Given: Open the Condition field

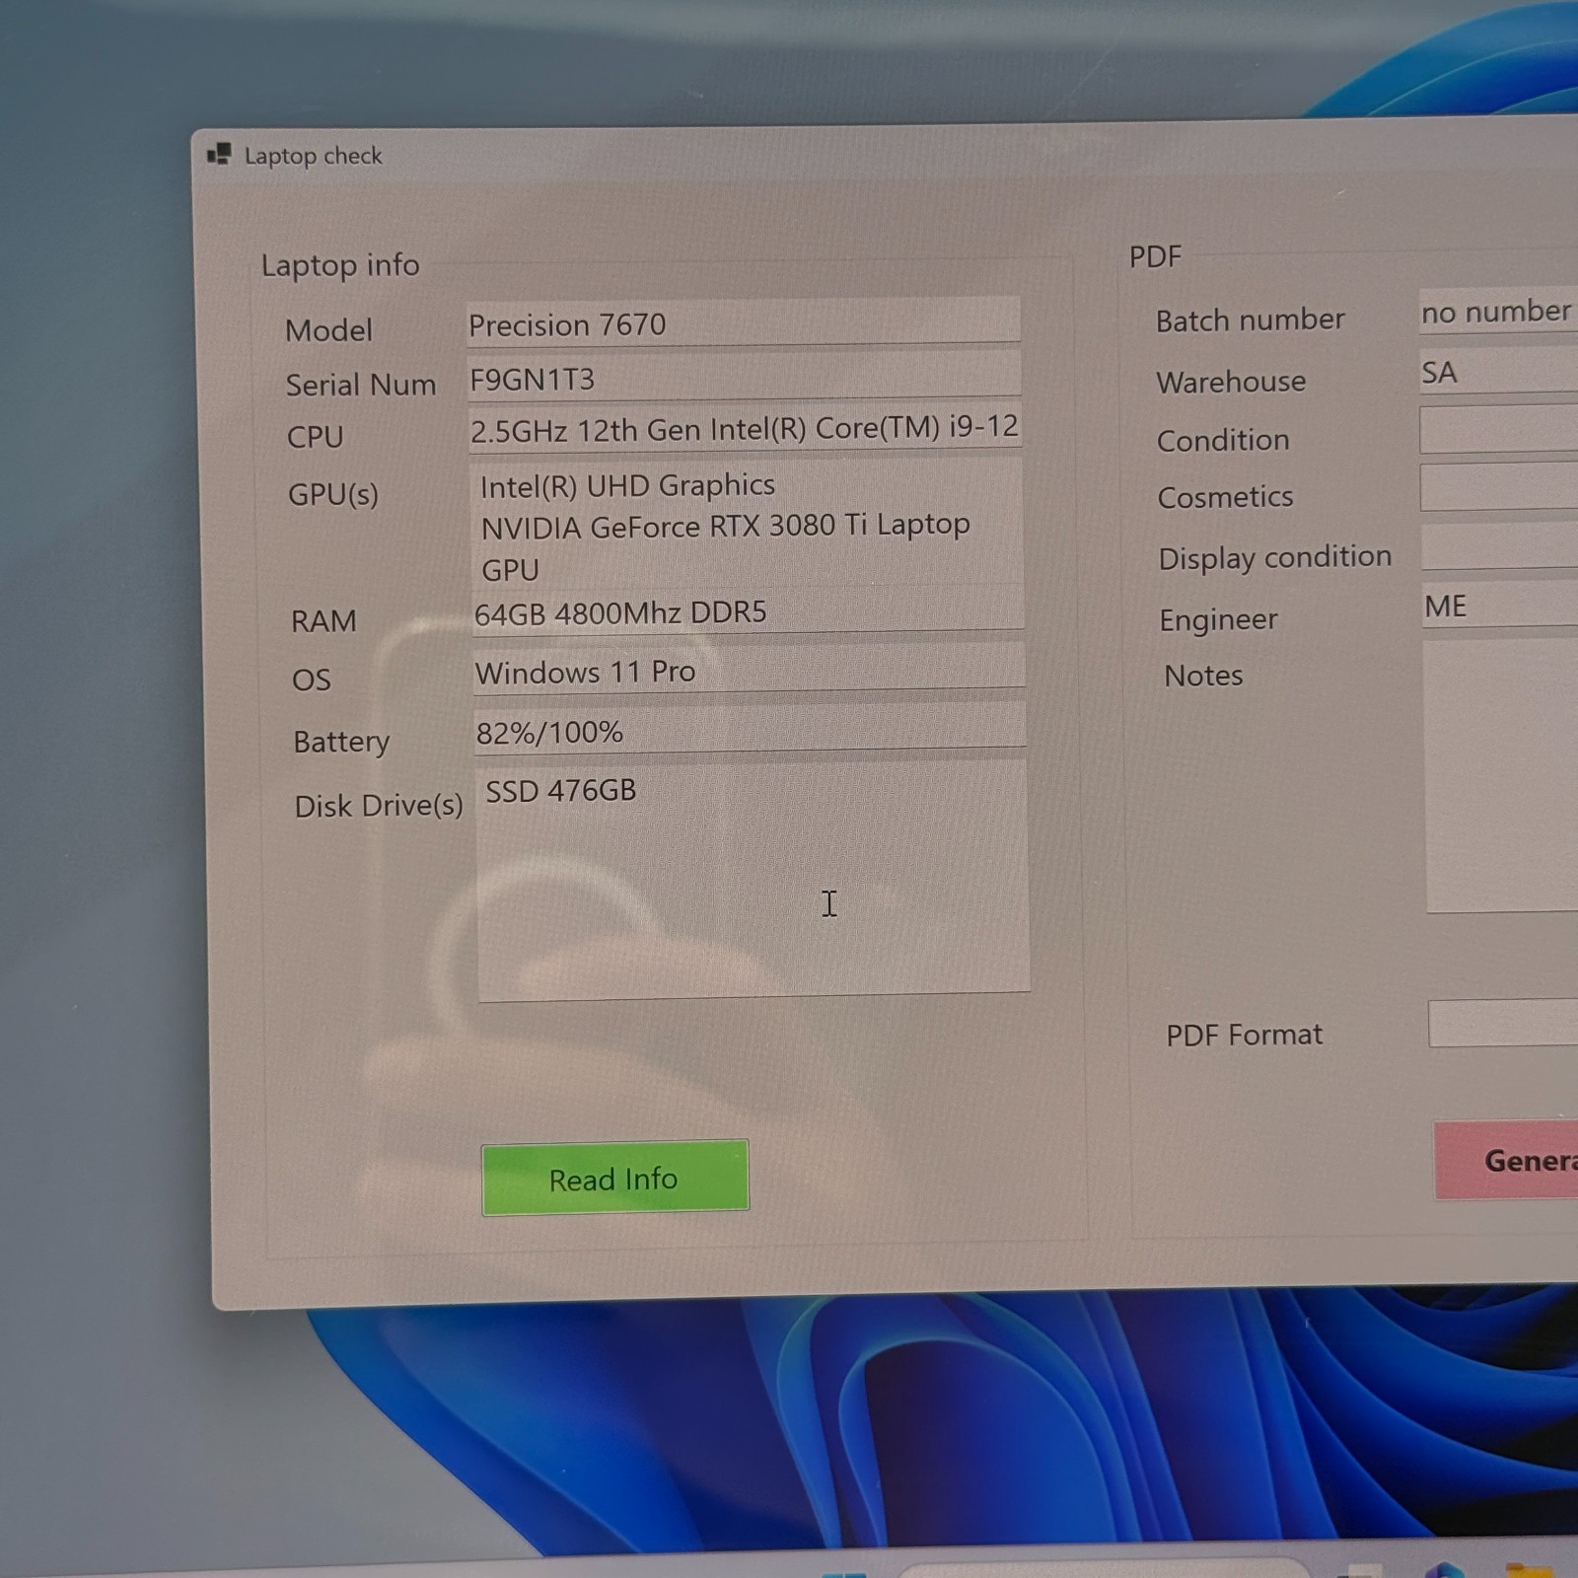Looking at the screenshot, I should pyautogui.click(x=1499, y=430).
